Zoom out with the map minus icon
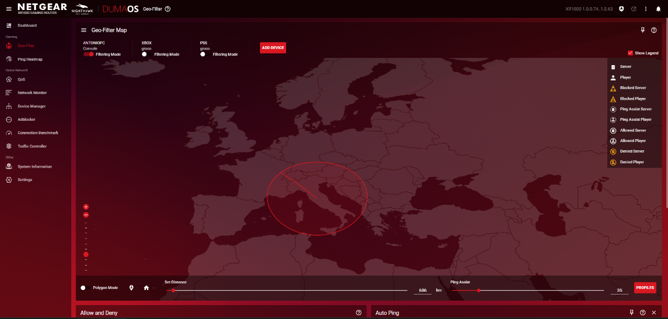The width and height of the screenshot is (668, 319). (86, 215)
